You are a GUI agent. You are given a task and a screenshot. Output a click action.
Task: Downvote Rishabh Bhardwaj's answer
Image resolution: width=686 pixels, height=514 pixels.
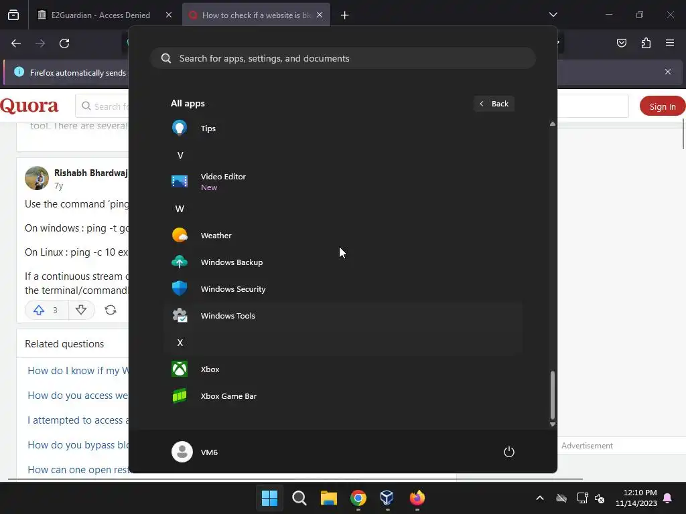click(x=81, y=310)
